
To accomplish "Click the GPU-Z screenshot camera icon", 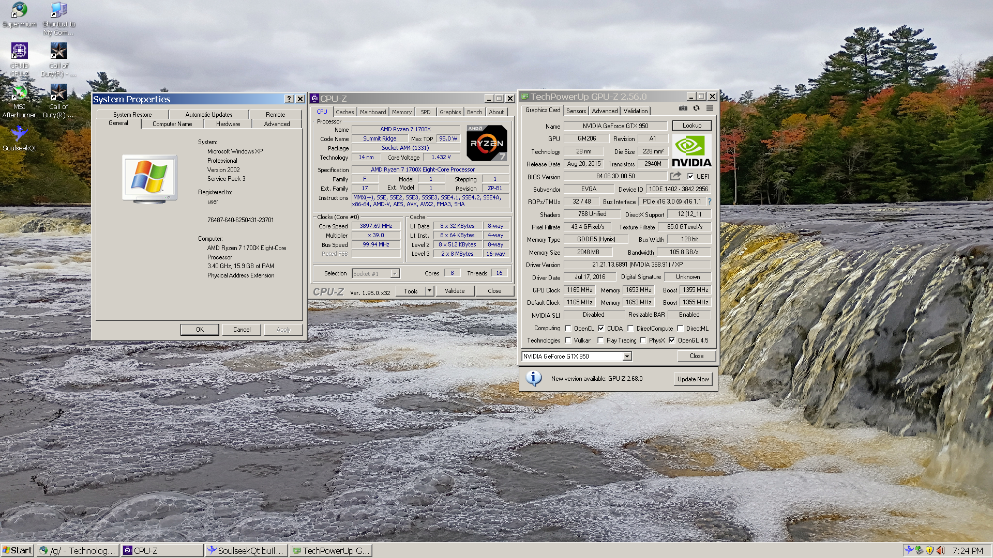I will point(683,109).
